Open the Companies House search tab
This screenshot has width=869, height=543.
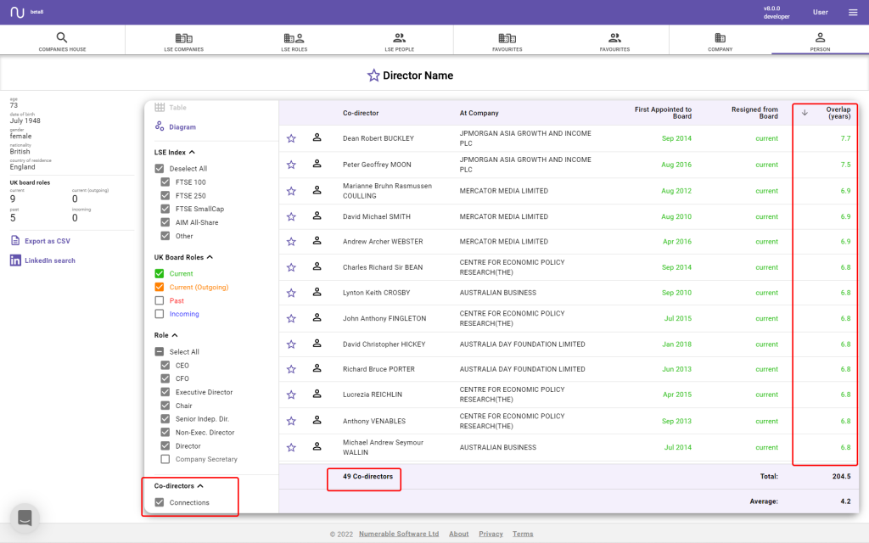[x=62, y=41]
